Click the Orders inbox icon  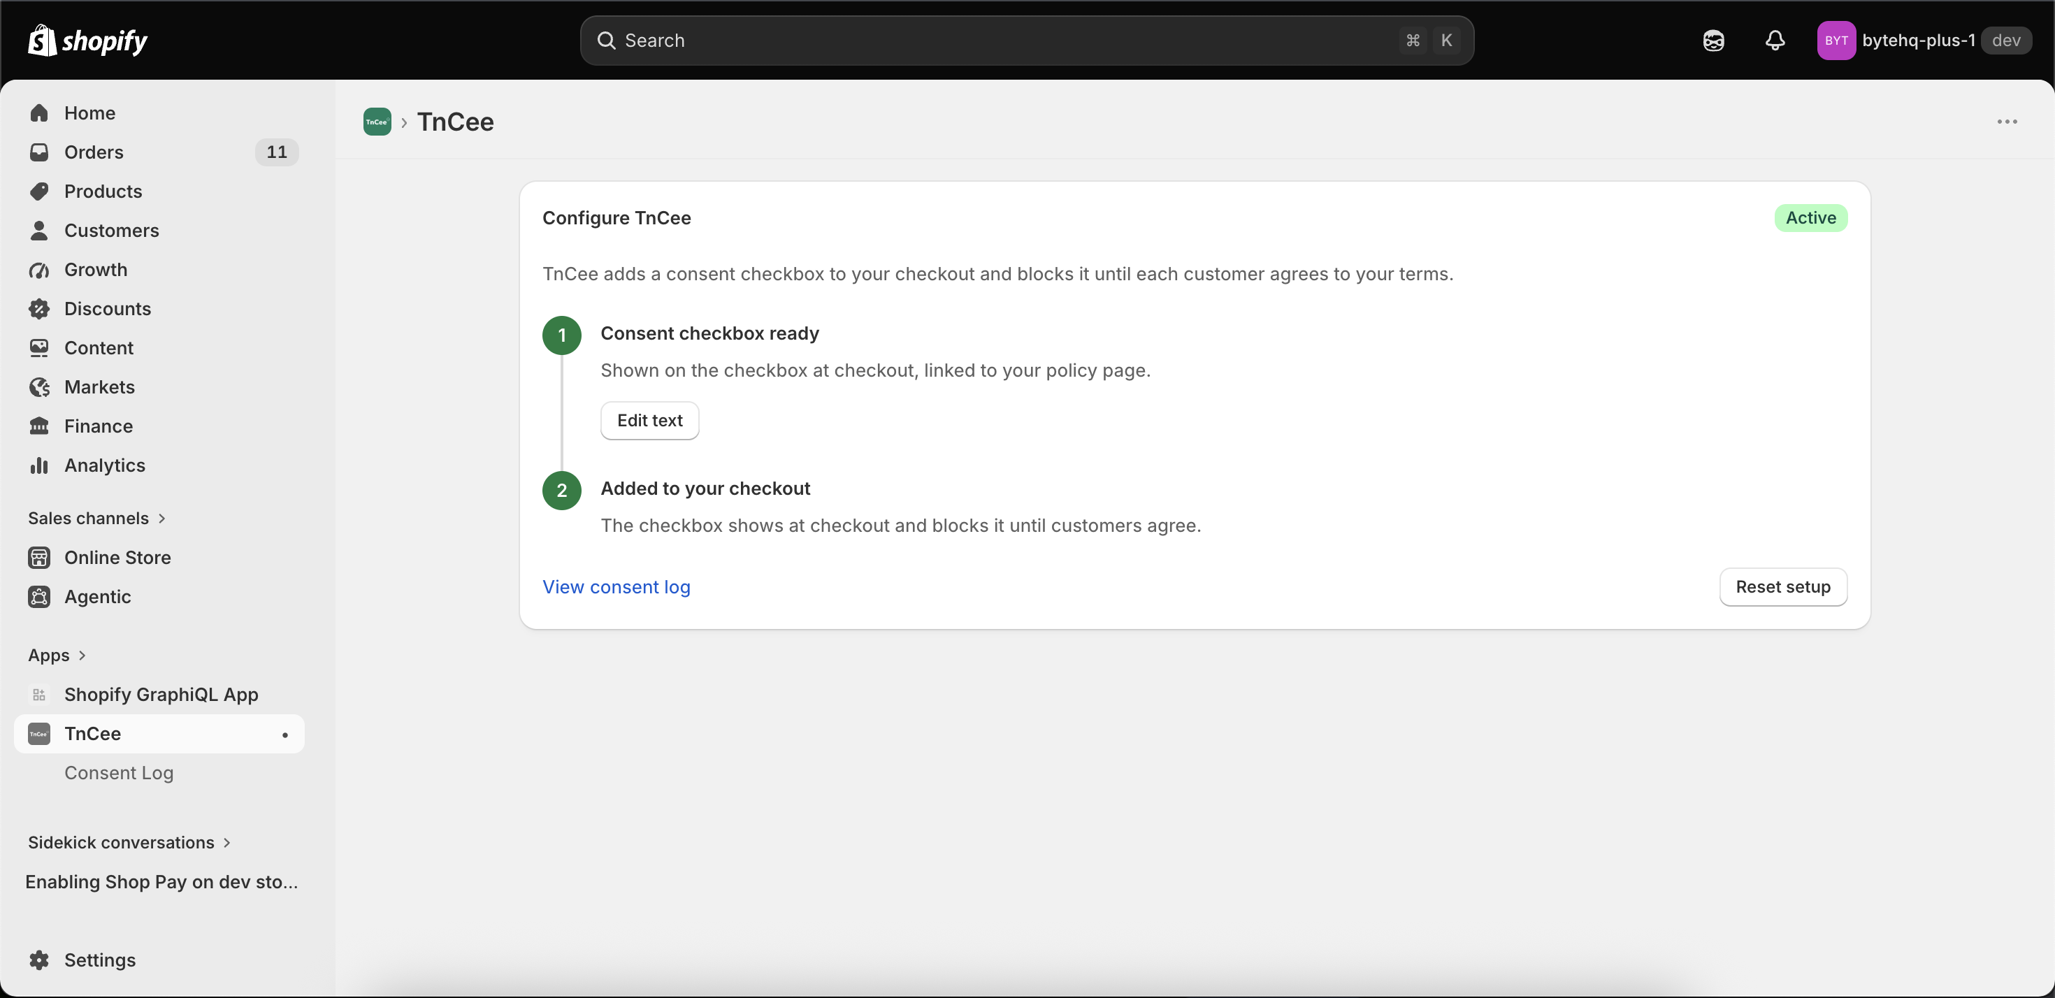pos(39,152)
